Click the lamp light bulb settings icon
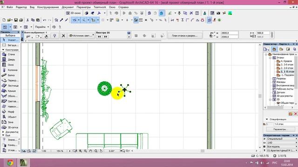The width and height of the screenshot is (298, 167). click(x=54, y=36)
